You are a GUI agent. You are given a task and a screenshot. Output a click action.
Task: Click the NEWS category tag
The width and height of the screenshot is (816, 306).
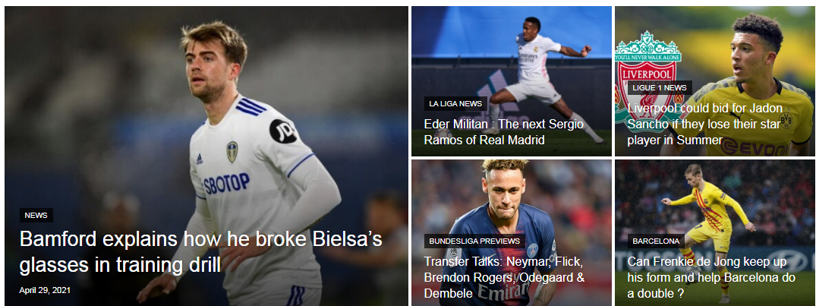(36, 215)
